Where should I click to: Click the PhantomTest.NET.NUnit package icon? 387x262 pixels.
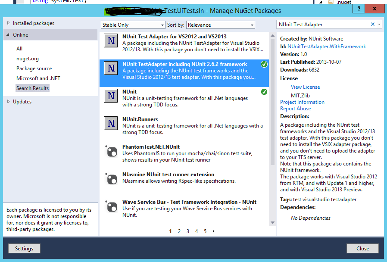(x=111, y=151)
